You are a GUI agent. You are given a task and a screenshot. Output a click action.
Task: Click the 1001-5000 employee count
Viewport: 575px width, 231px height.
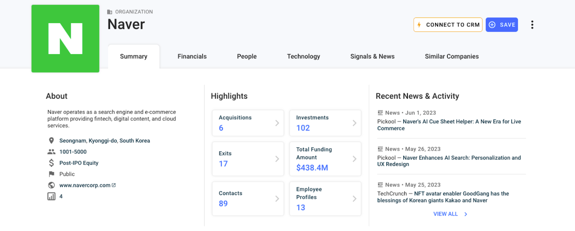click(x=73, y=152)
